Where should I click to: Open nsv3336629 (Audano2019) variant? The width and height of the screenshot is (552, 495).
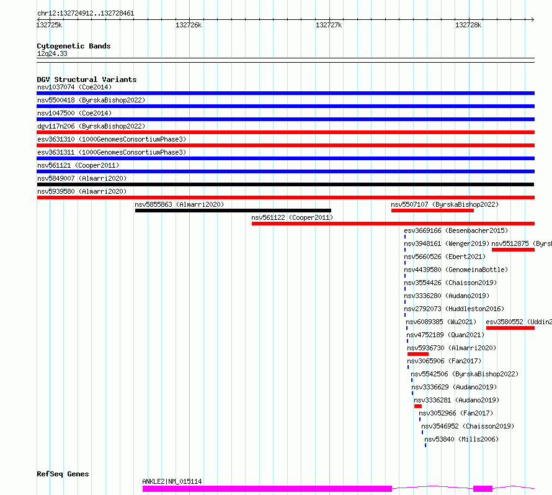(x=454, y=387)
